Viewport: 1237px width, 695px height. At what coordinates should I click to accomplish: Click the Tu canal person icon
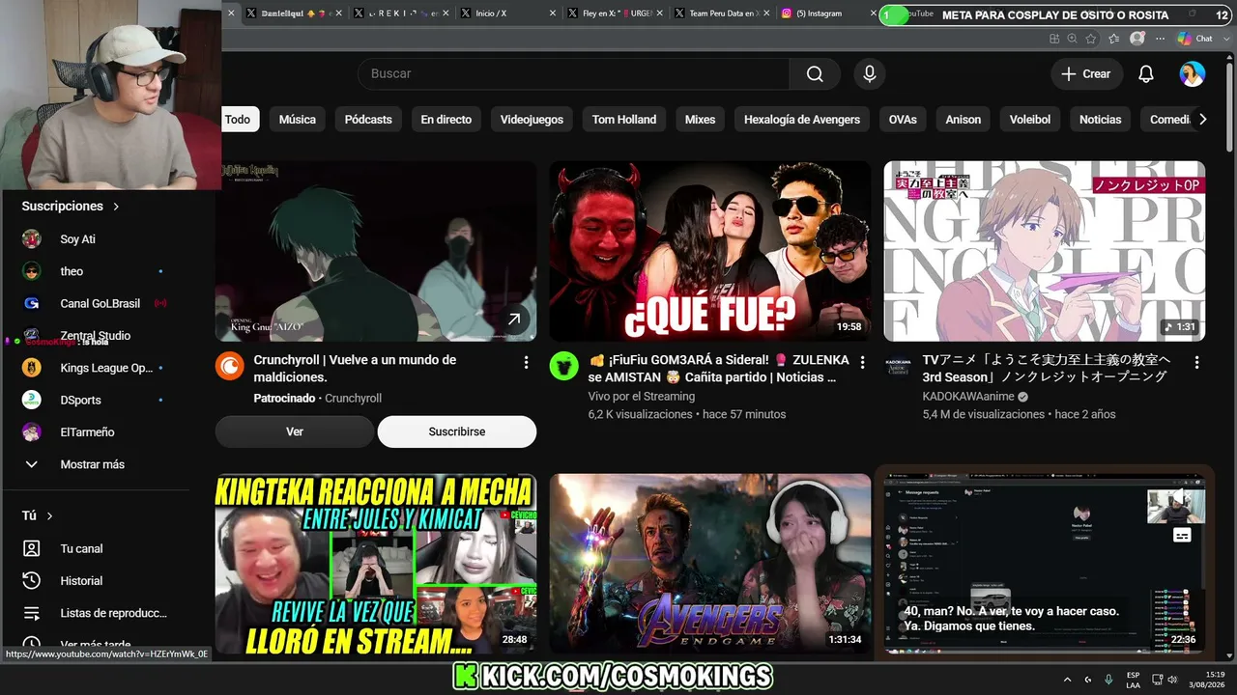(32, 548)
